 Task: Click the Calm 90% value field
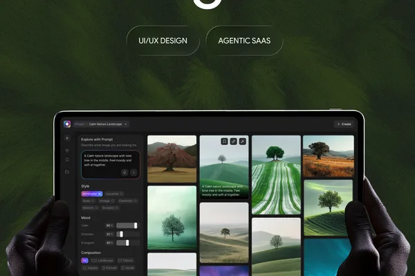point(109,226)
